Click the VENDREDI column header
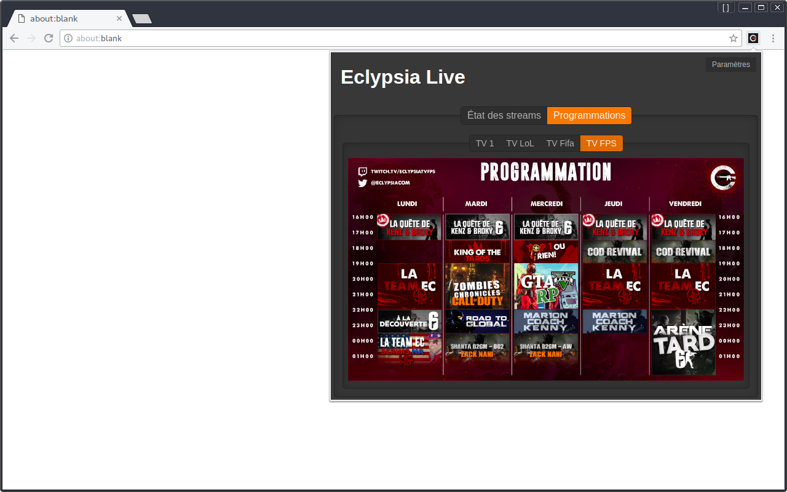 click(685, 204)
